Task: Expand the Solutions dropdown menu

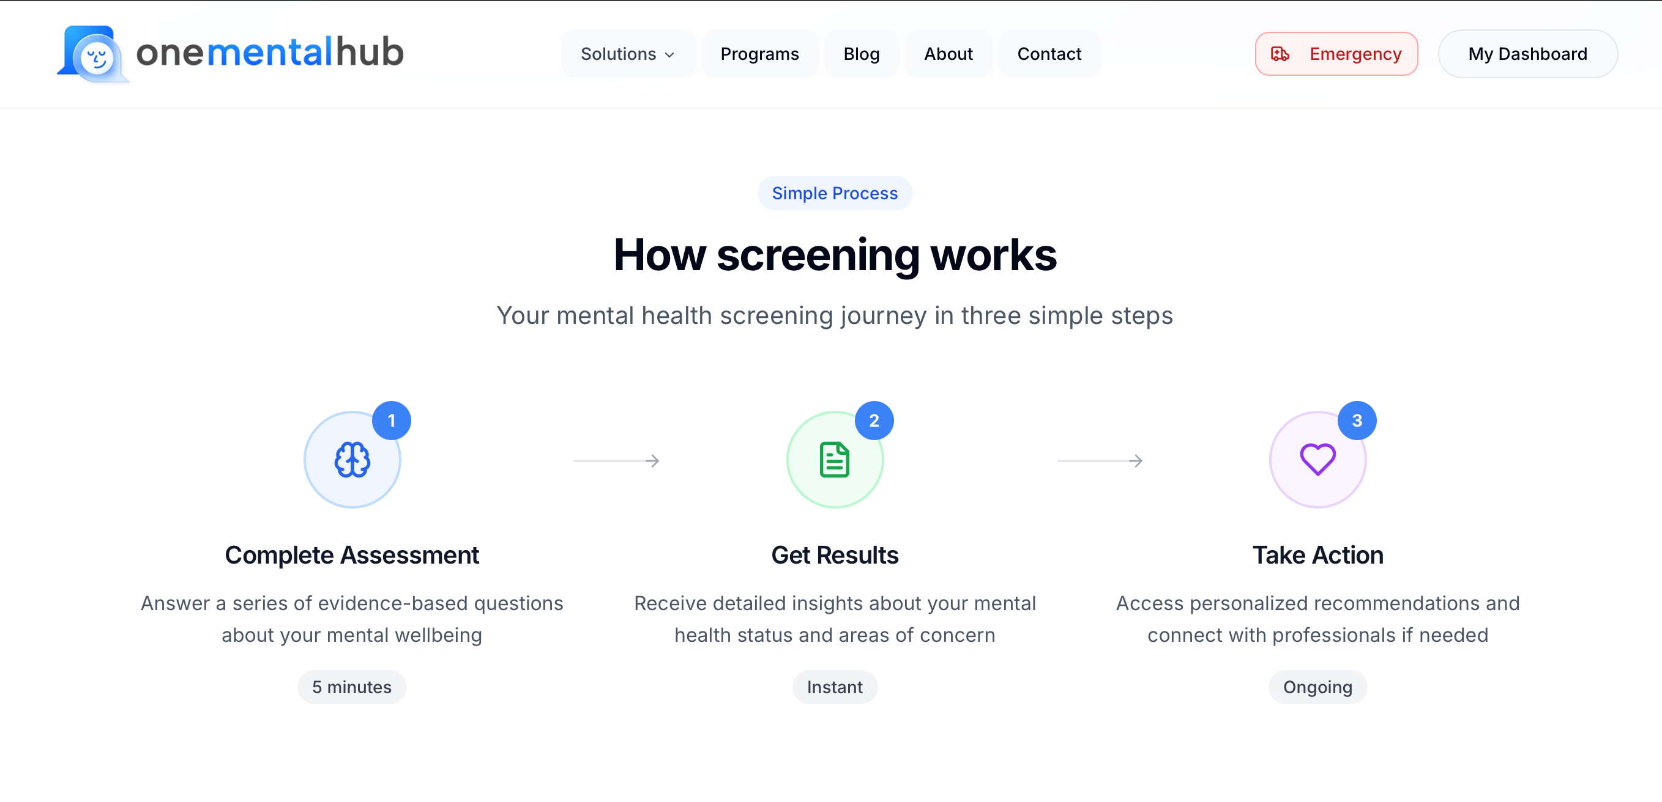Action: click(627, 54)
